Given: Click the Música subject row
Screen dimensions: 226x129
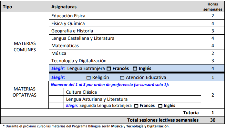Looking at the screenshot, I should click(x=59, y=53).
